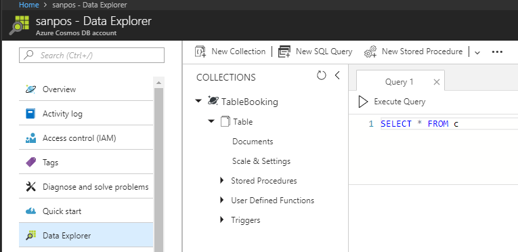Viewport: 518px width, 252px height.
Task: Open the stored procedure dropdown arrow
Action: [x=477, y=52]
